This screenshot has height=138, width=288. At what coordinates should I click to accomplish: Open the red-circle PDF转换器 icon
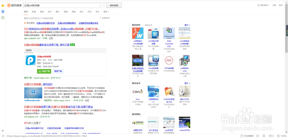(169, 60)
